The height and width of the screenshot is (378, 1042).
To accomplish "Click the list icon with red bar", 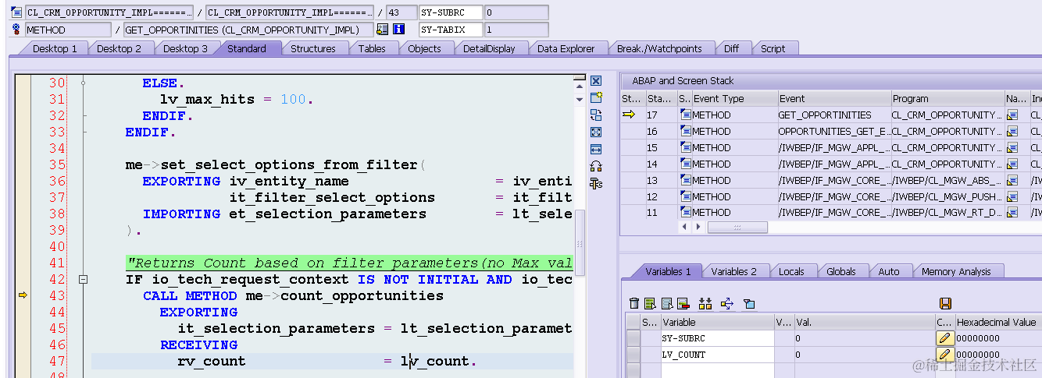I will (x=683, y=303).
